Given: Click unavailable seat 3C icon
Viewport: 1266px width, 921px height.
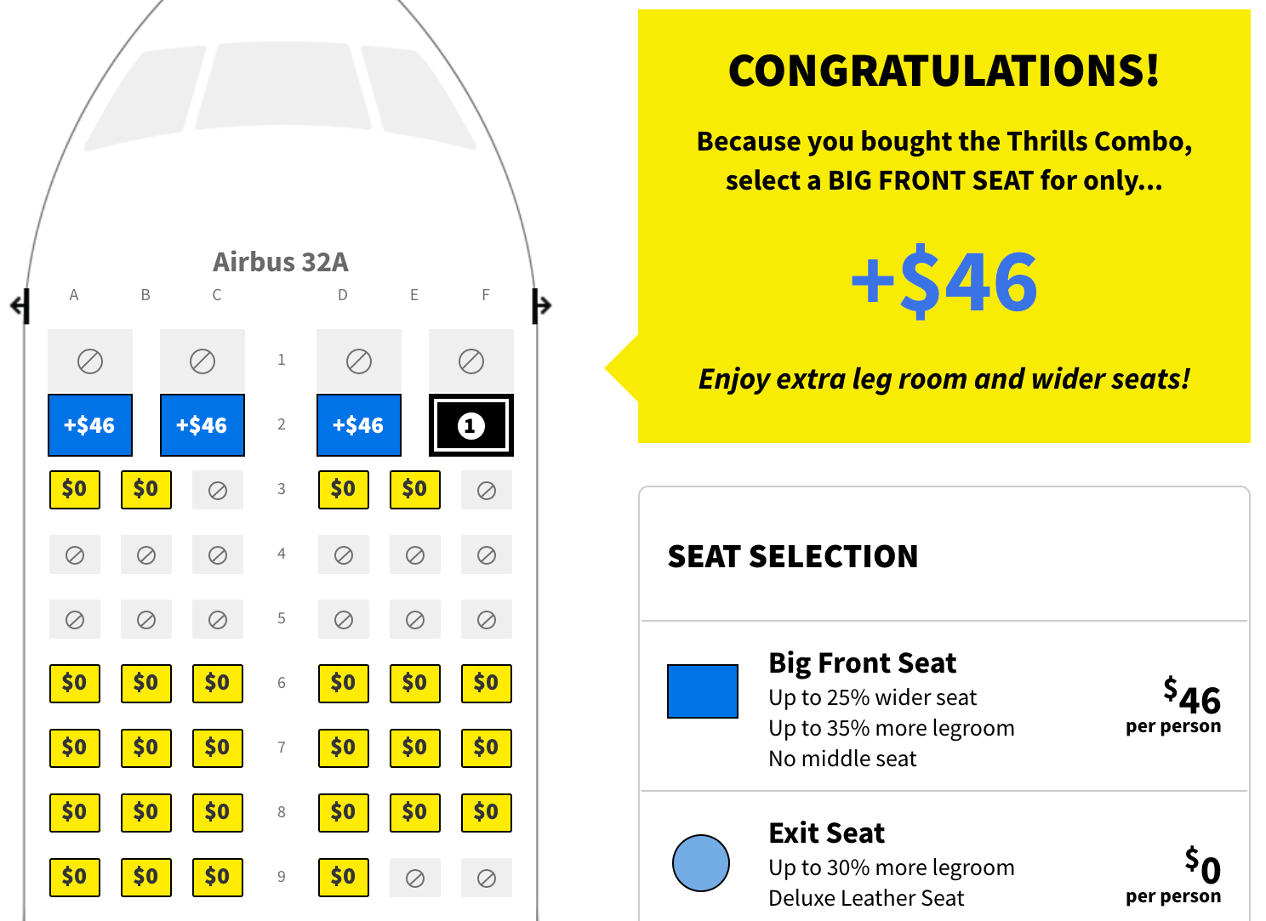Looking at the screenshot, I should coord(218,491).
